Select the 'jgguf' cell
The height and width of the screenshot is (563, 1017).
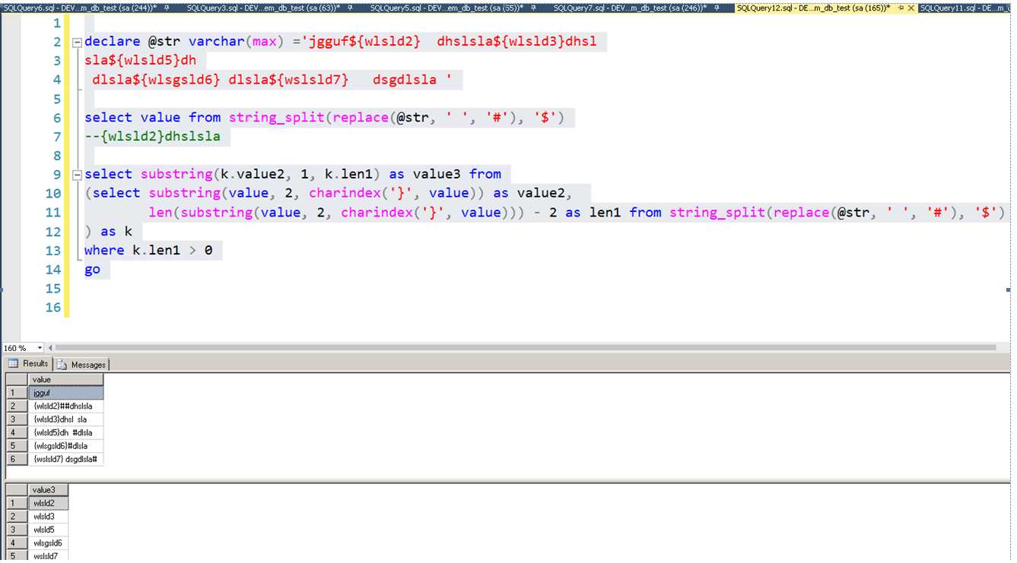click(65, 393)
